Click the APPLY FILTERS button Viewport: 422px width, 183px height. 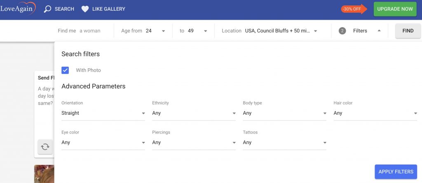(396, 172)
